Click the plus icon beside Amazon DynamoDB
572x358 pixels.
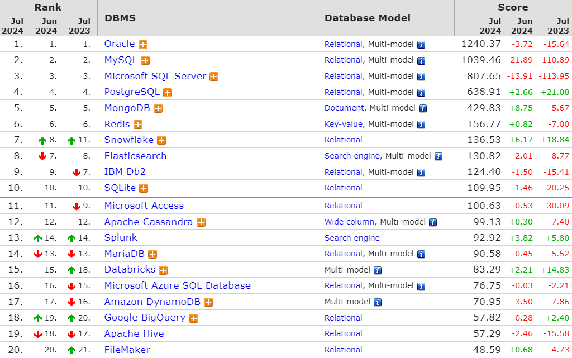click(x=208, y=302)
